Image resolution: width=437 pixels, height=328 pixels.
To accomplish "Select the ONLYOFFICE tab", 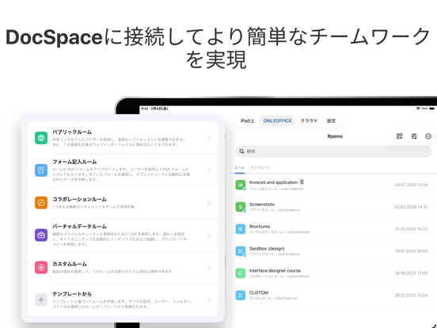I will [277, 120].
